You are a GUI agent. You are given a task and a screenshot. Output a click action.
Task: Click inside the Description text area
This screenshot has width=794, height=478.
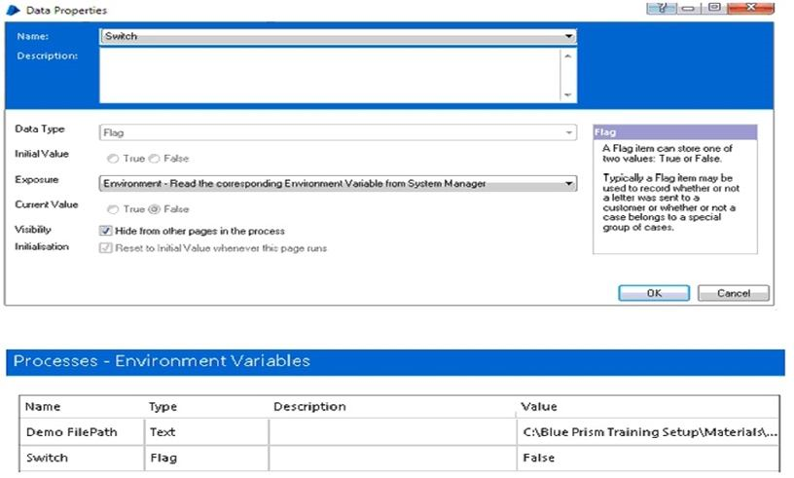coord(329,75)
